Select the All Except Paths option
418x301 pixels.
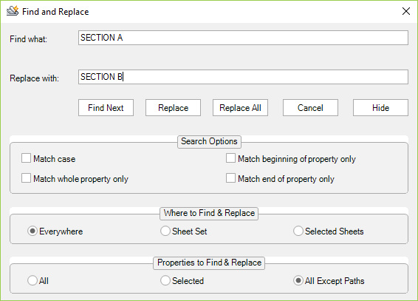pyautogui.click(x=298, y=281)
